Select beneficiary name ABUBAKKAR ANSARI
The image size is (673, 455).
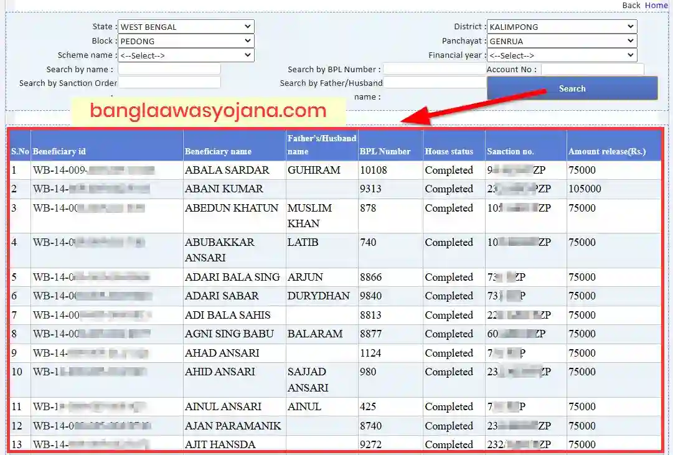[x=220, y=250]
